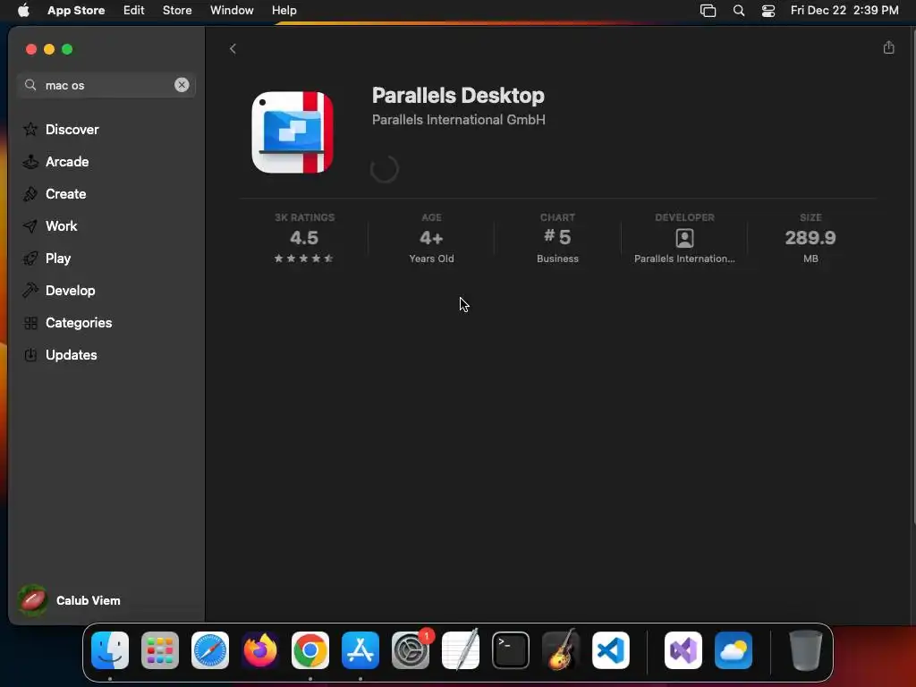Open Spotlight search in menu bar
Viewport: 916px width, 687px height.
coord(739,11)
